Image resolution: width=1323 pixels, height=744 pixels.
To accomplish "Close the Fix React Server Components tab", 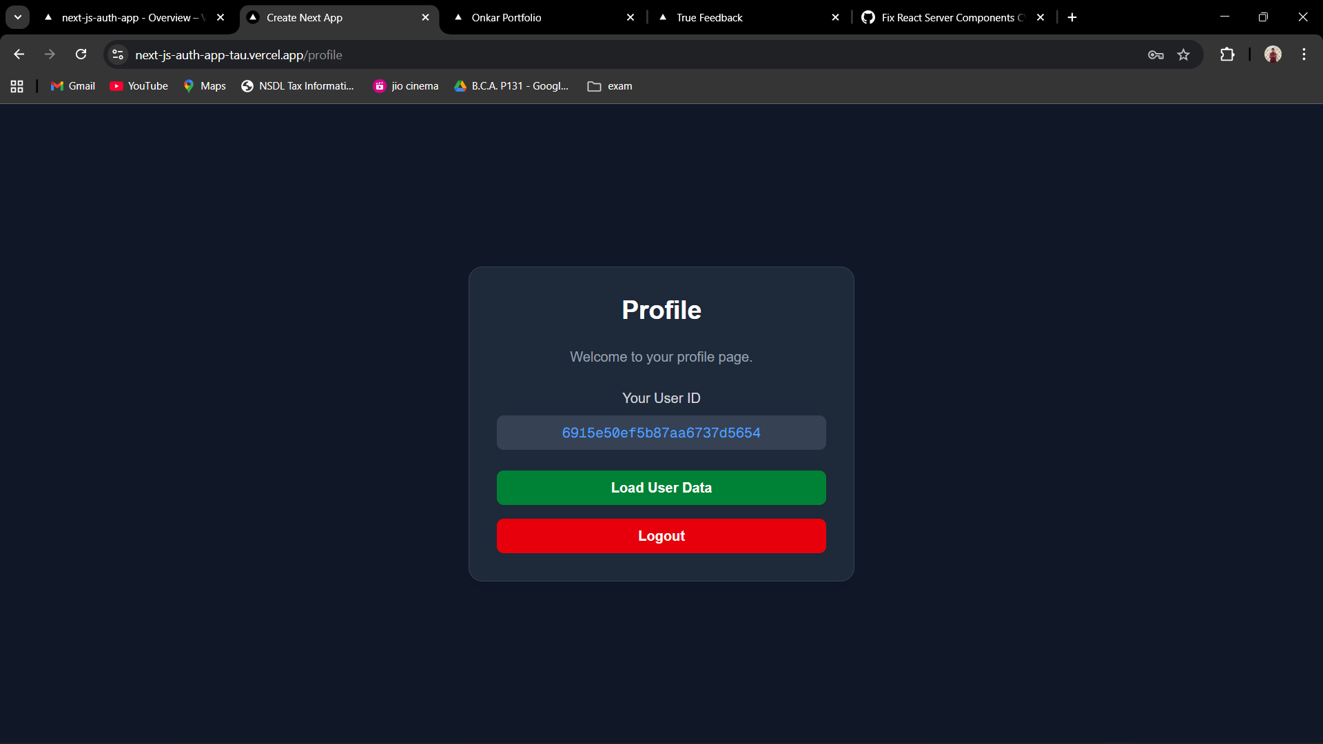I will [1040, 17].
